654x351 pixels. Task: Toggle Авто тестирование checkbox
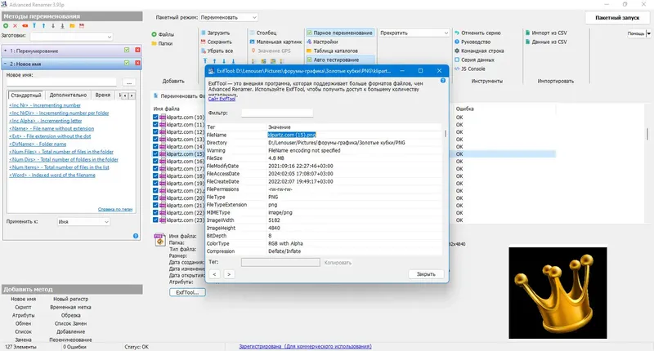coord(309,60)
